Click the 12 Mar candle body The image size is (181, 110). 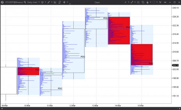(74, 51)
